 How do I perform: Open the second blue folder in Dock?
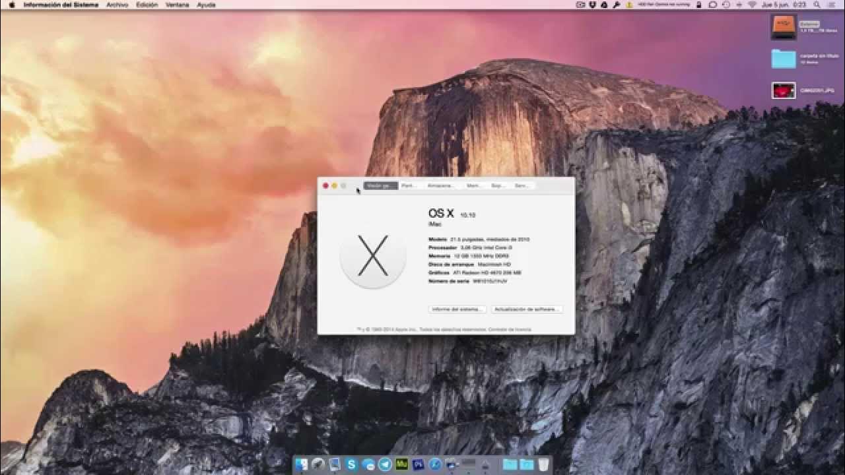click(527, 464)
